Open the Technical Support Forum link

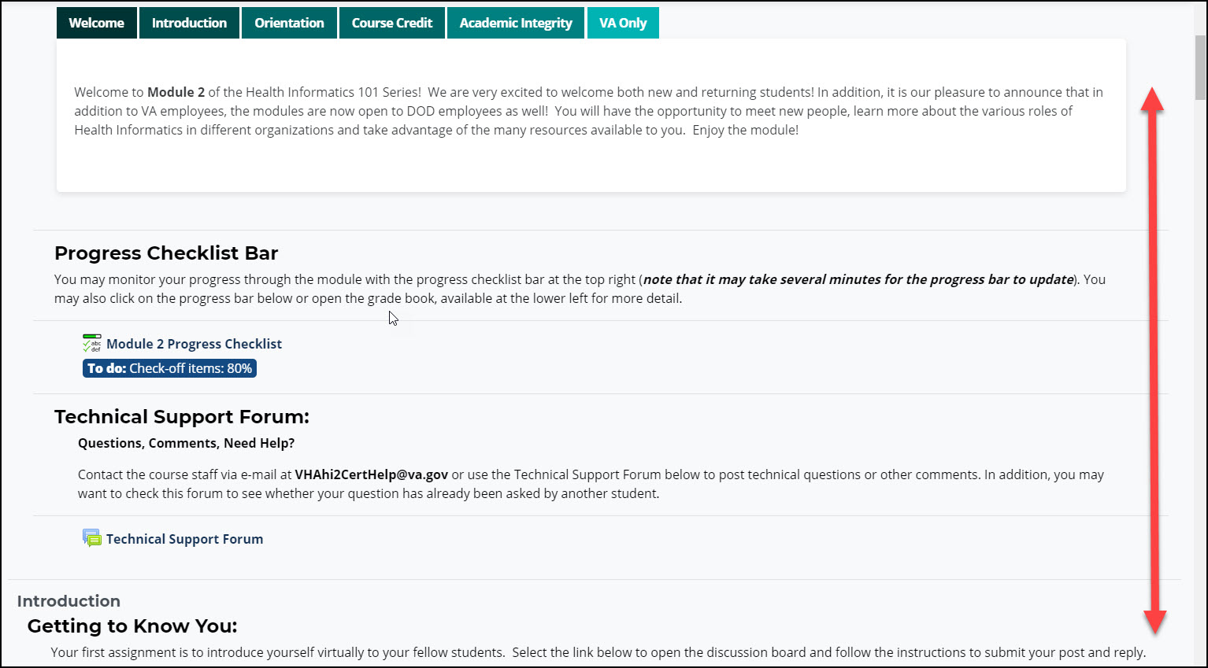[x=184, y=539]
